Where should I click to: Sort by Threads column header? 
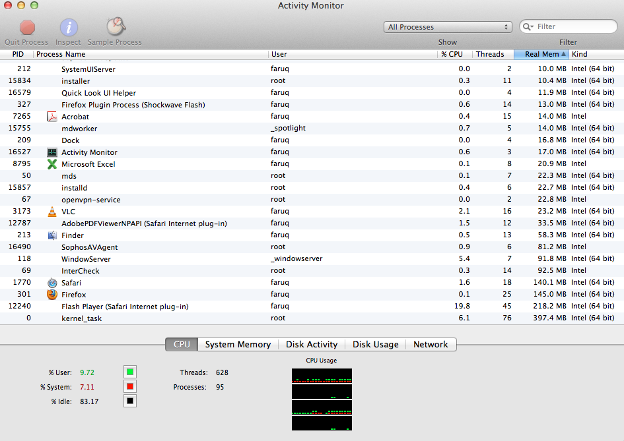(493, 54)
